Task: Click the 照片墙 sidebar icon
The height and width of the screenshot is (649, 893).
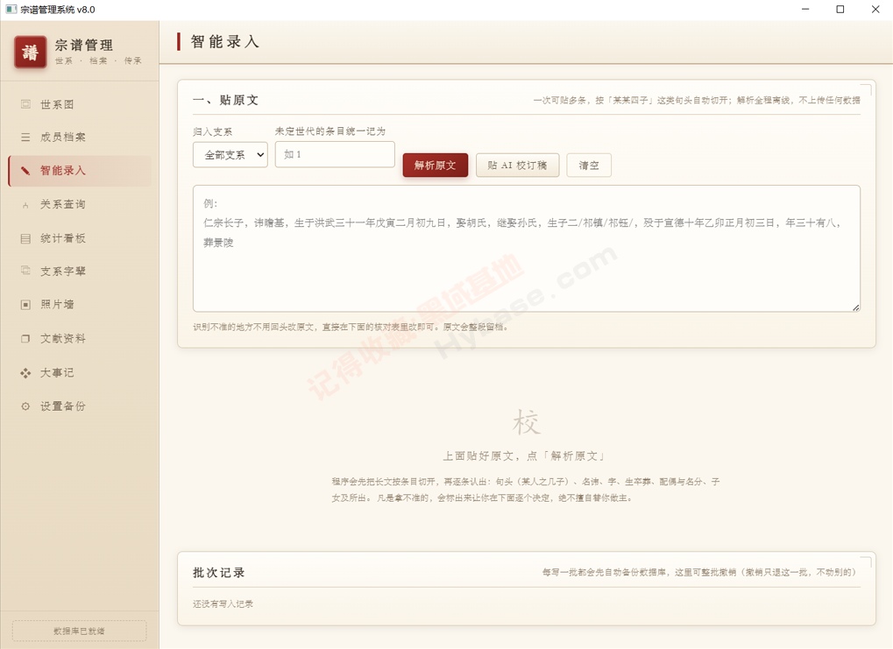Action: tap(25, 305)
